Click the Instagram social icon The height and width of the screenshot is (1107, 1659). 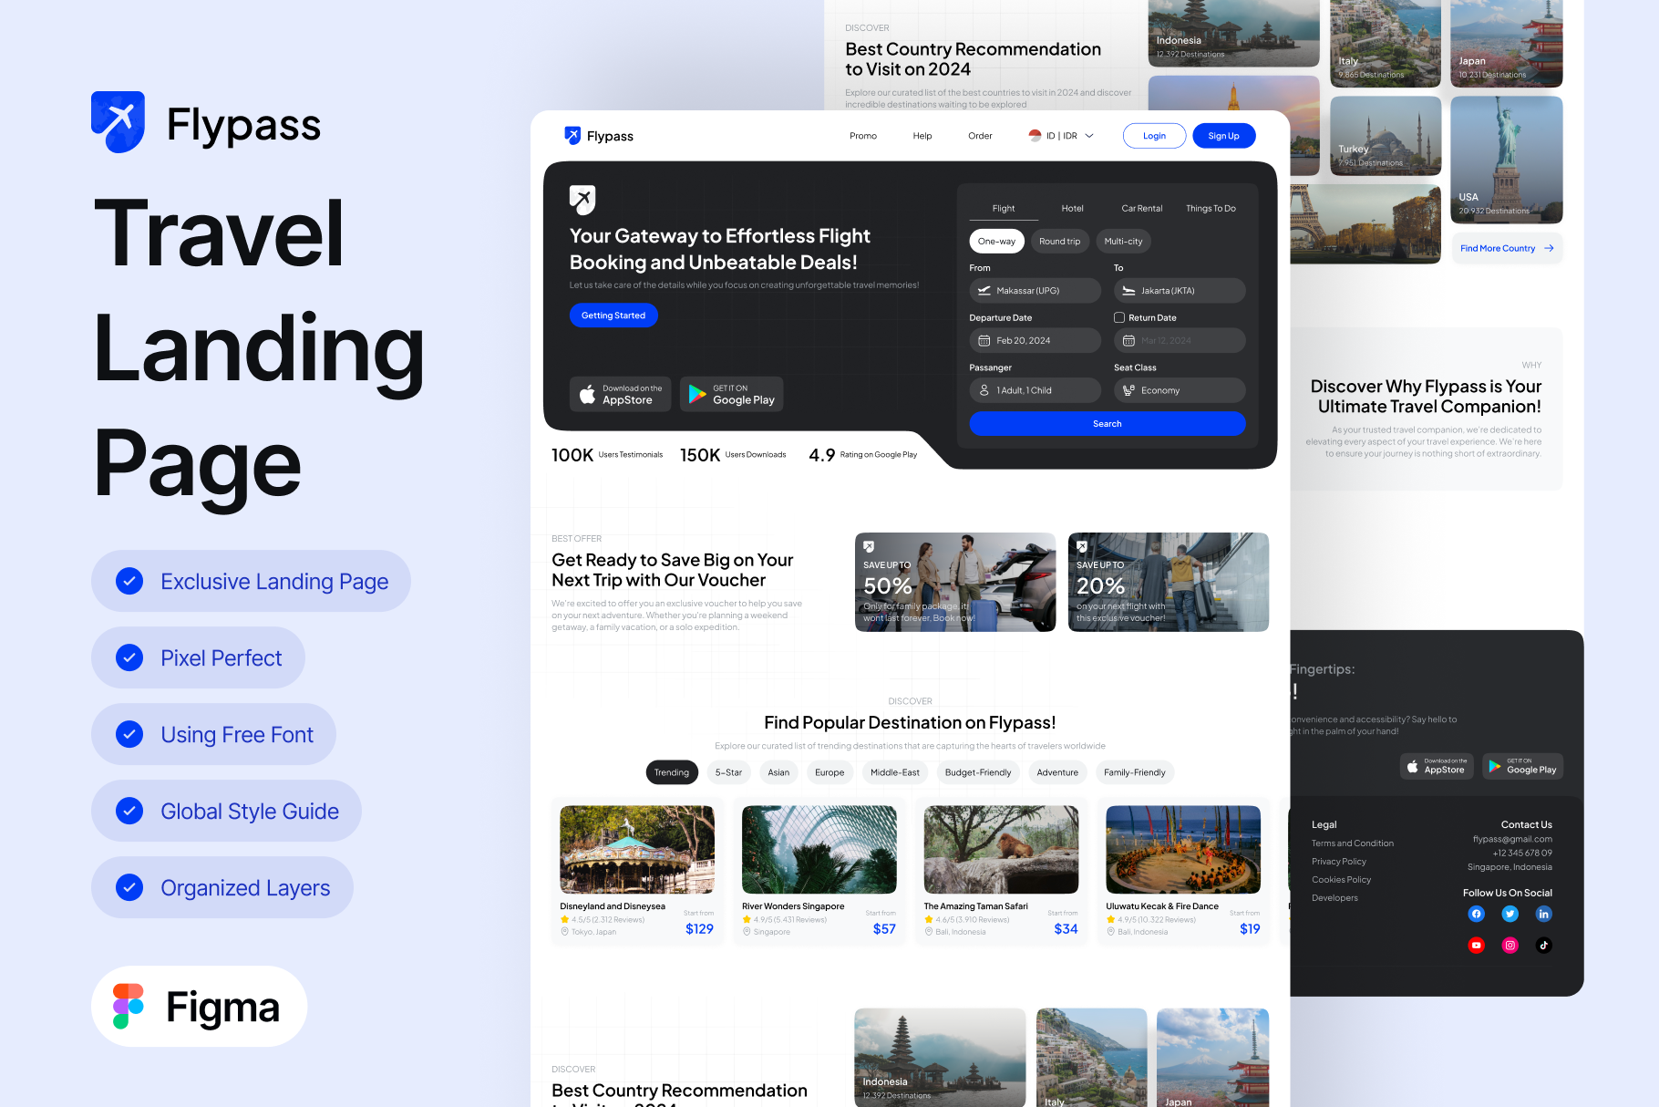tap(1510, 946)
